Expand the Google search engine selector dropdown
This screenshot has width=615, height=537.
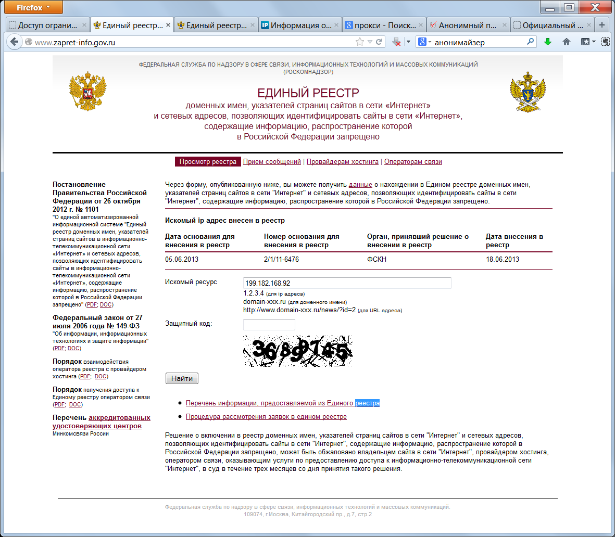tap(425, 42)
